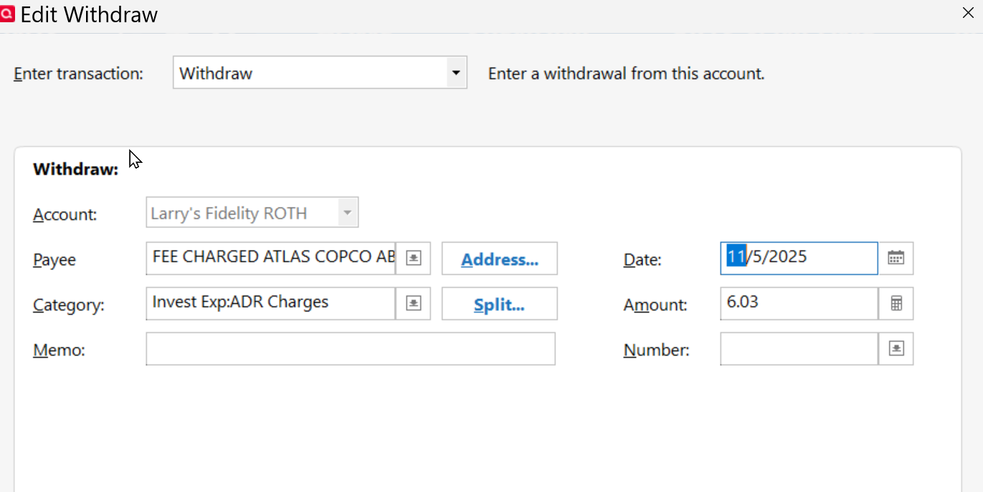Image resolution: width=983 pixels, height=492 pixels.
Task: Click the Account: label
Action: pos(65,214)
